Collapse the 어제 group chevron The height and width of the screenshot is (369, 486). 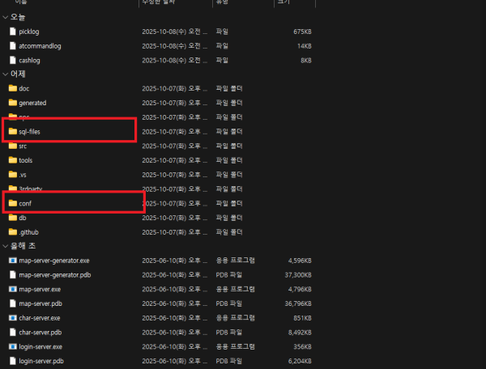point(5,74)
